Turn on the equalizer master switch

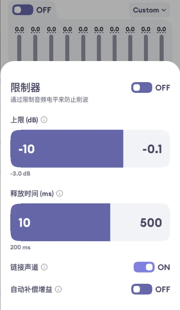click(22, 10)
